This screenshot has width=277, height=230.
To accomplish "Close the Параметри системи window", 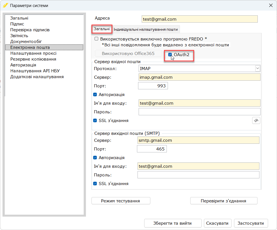I will click(x=271, y=6).
